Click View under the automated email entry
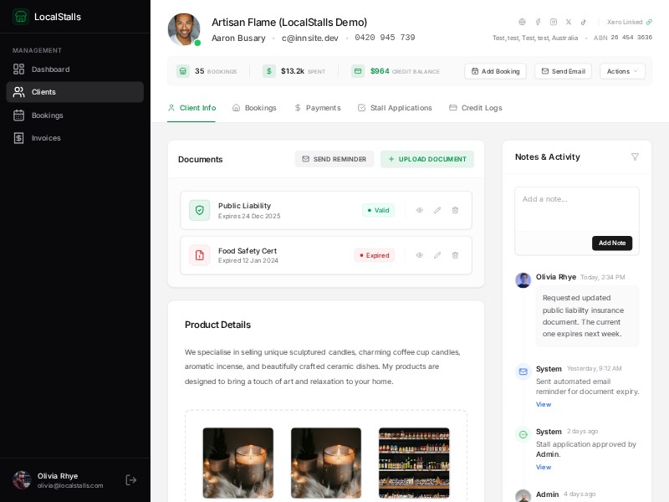This screenshot has height=502, width=669. [544, 404]
